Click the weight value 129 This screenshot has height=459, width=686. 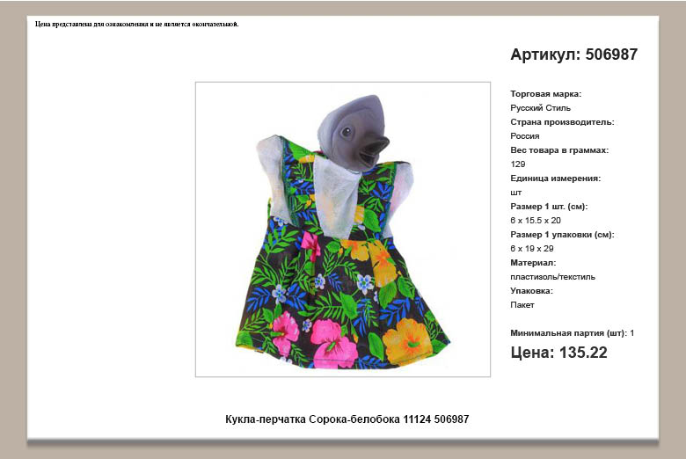[x=517, y=164]
